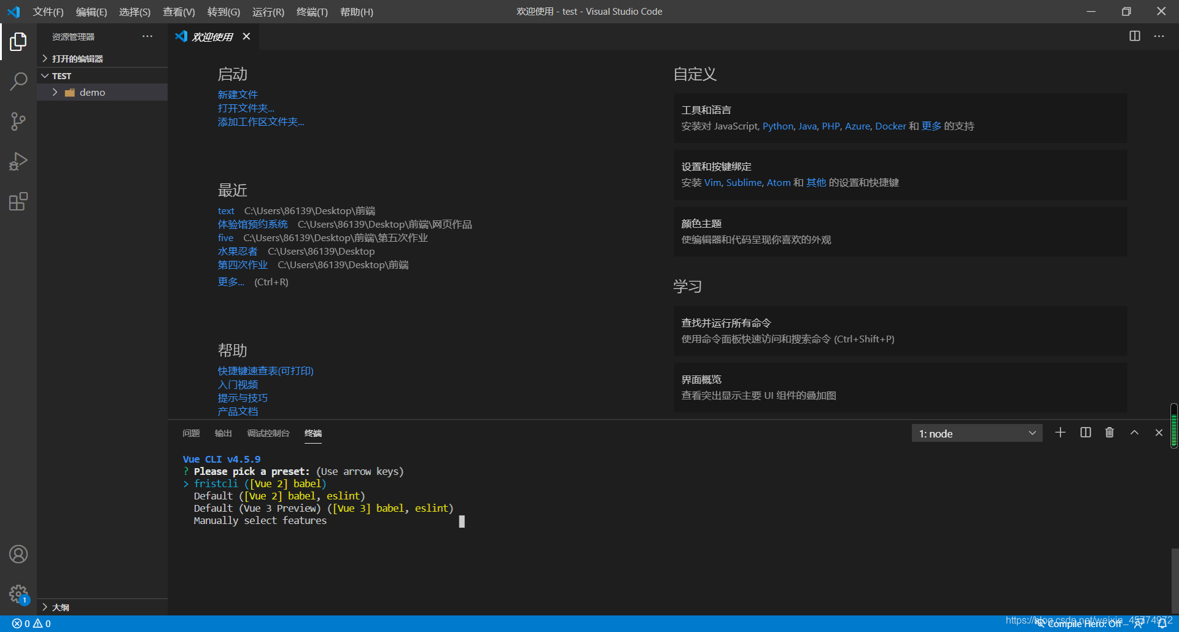
Task: Open the 编辑(E) menu
Action: click(91, 12)
